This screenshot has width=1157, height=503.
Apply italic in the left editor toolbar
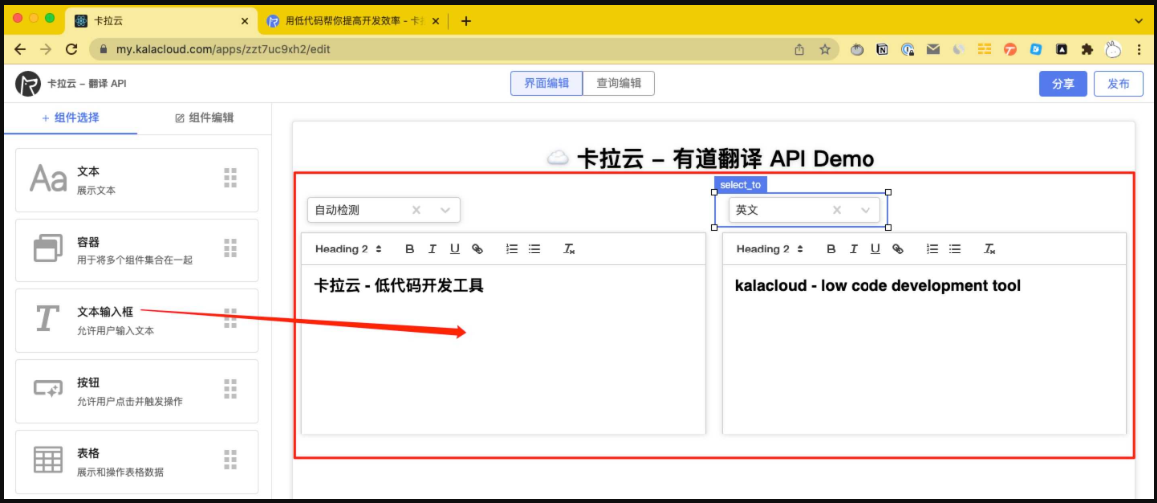[432, 250]
